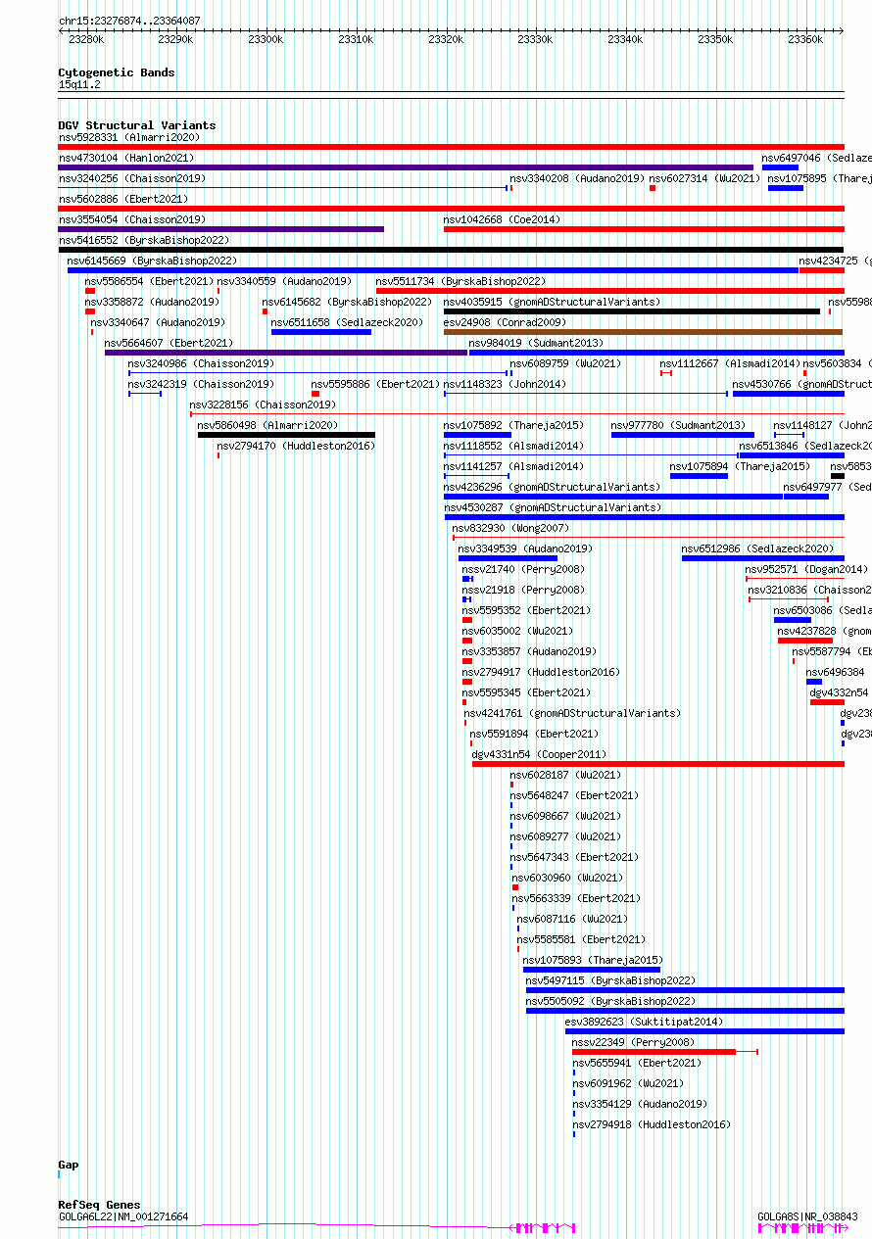Viewport: 872px width, 1239px height.
Task: Select variant nsv3554054 (Chaisson2019)
Action: [131, 219]
